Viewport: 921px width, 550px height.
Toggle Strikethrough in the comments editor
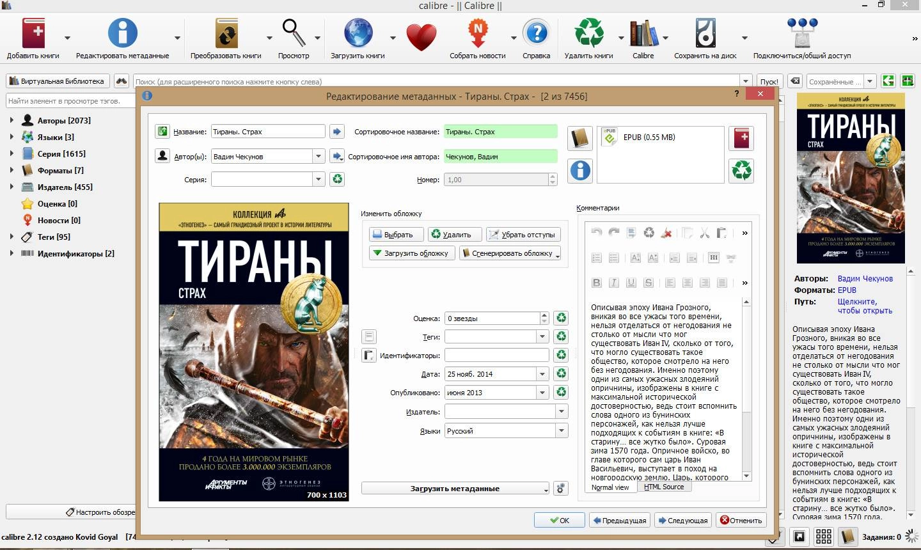[649, 283]
